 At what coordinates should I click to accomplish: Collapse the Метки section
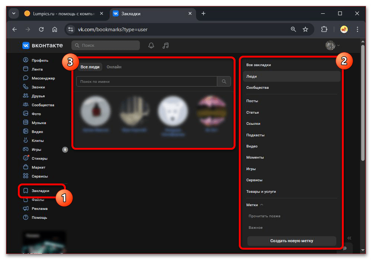262,205
